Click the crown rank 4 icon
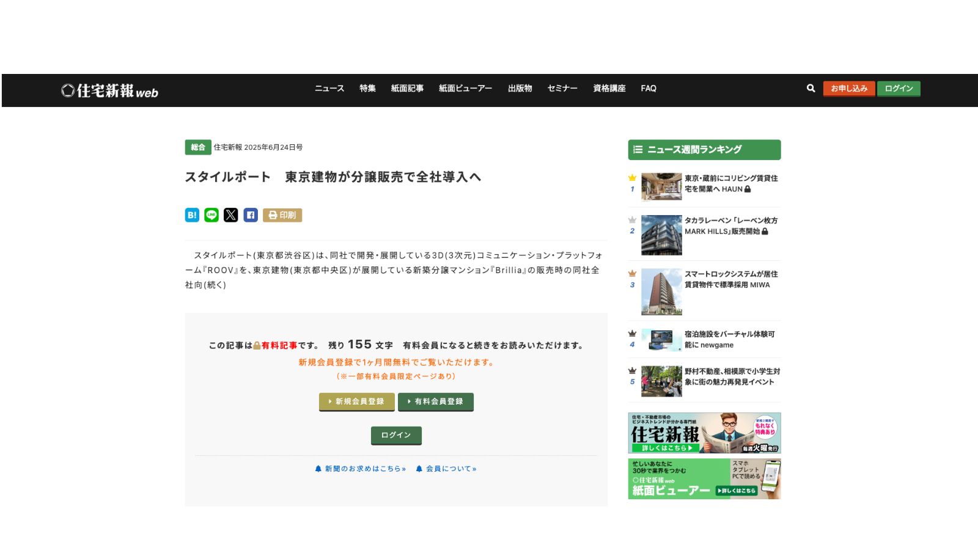Screen dimensions: 978x550 pos(632,334)
